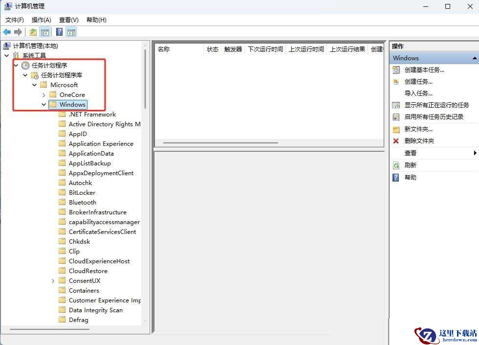Image resolution: width=479 pixels, height=345 pixels.
Task: Collapse the Windows folder node
Action: 44,105
